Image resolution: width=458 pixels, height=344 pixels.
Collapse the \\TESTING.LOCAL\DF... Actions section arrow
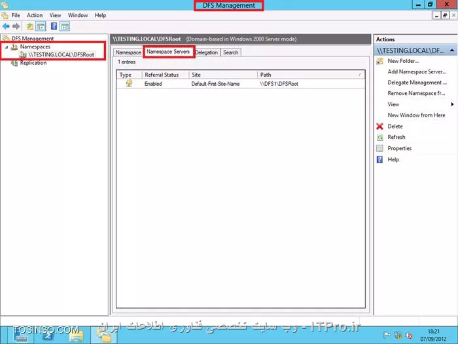[x=452, y=50]
